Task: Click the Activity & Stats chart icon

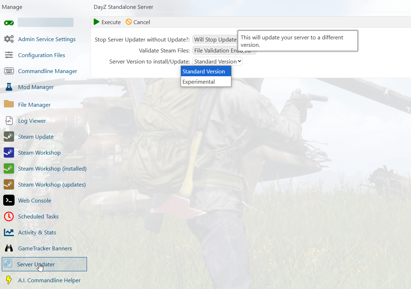Action: point(9,233)
